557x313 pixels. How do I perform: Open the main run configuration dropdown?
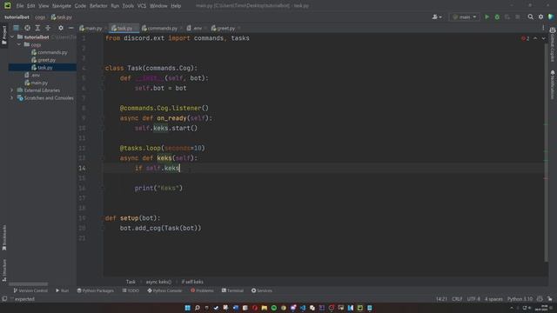pos(465,17)
